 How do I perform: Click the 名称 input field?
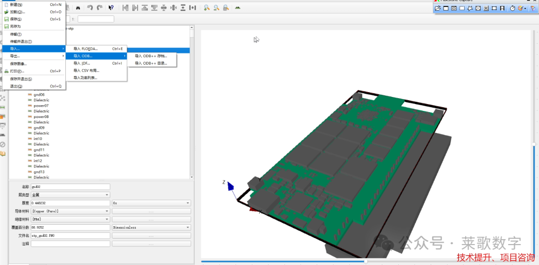pyautogui.click(x=70, y=187)
